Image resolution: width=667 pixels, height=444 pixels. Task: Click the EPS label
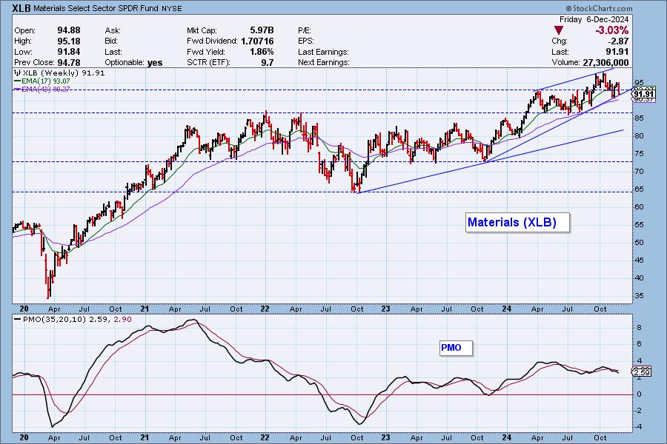click(306, 41)
